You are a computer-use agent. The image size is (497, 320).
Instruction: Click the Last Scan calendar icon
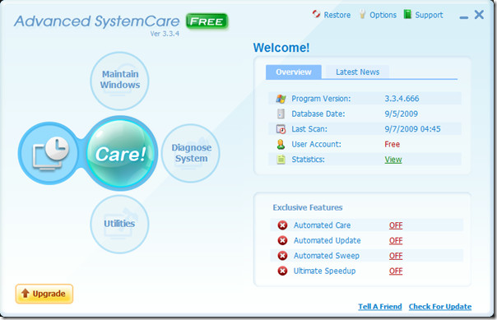point(281,129)
